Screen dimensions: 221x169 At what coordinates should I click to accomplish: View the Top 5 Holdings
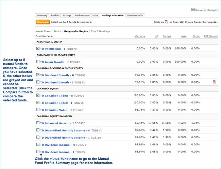(100, 31)
